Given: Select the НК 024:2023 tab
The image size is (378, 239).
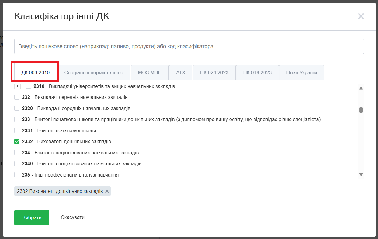Looking at the screenshot, I should [x=214, y=72].
